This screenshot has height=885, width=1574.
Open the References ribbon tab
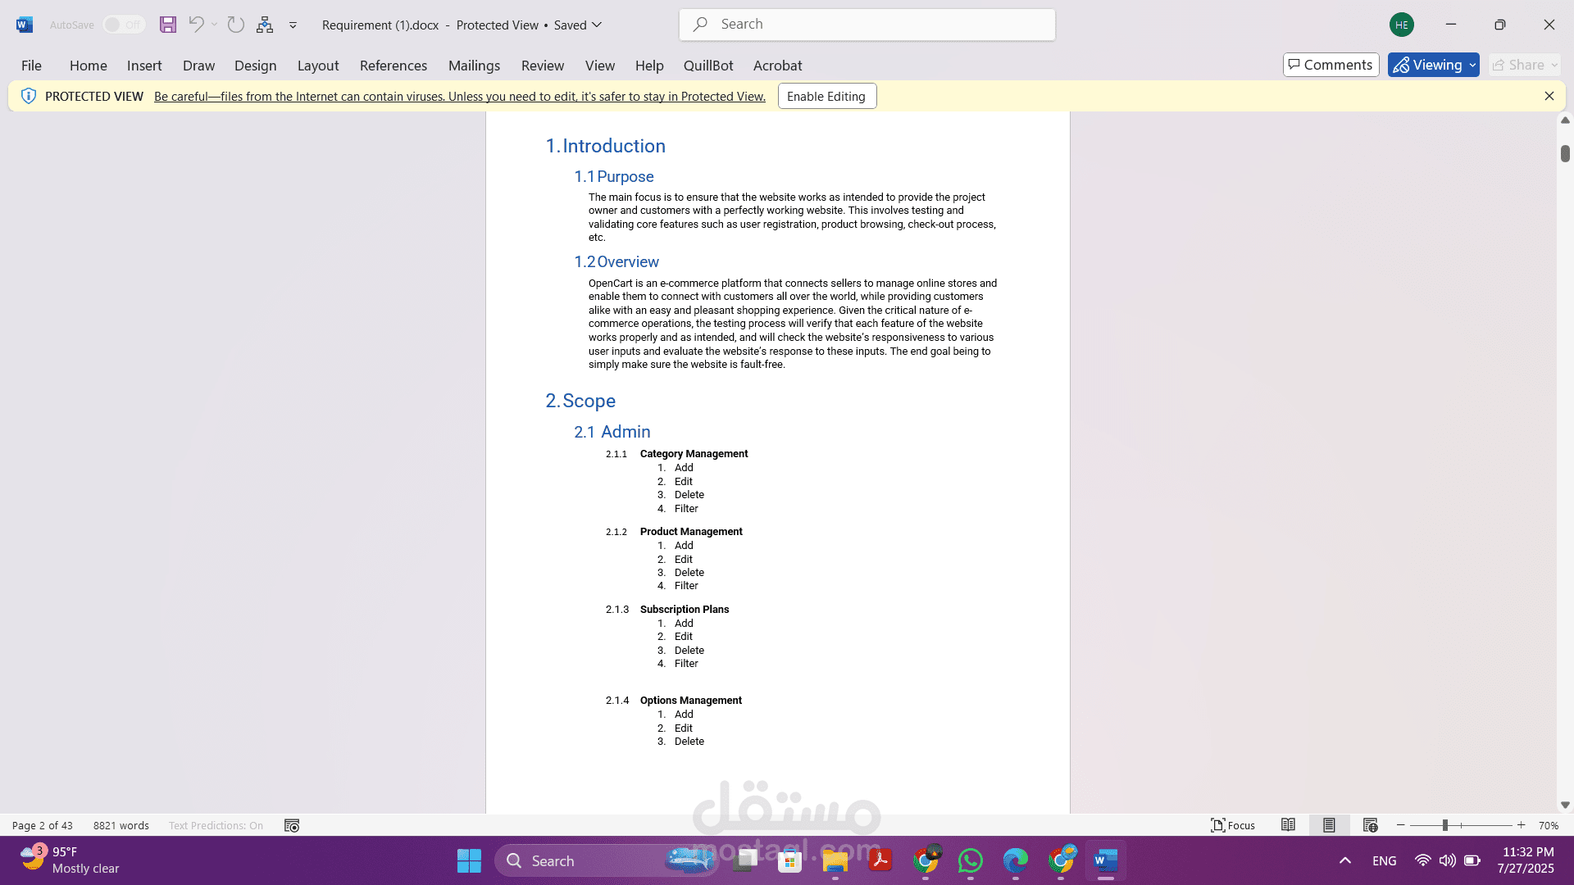(x=393, y=66)
